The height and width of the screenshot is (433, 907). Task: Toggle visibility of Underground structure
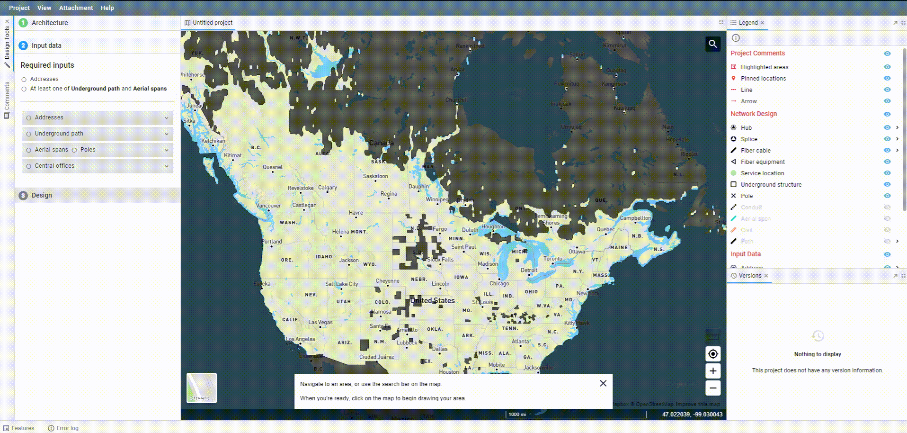[x=887, y=184]
